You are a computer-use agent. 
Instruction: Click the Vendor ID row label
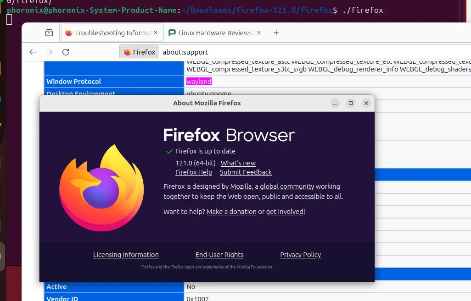coord(62,298)
